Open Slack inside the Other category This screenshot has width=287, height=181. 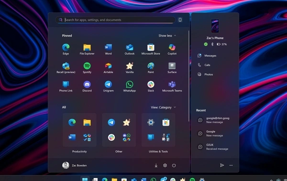(111, 137)
